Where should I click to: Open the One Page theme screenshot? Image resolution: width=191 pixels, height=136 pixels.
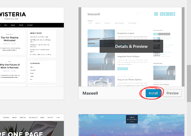pos(32,125)
